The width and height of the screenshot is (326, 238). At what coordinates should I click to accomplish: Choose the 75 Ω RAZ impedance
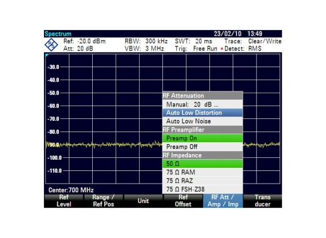[x=202, y=181]
